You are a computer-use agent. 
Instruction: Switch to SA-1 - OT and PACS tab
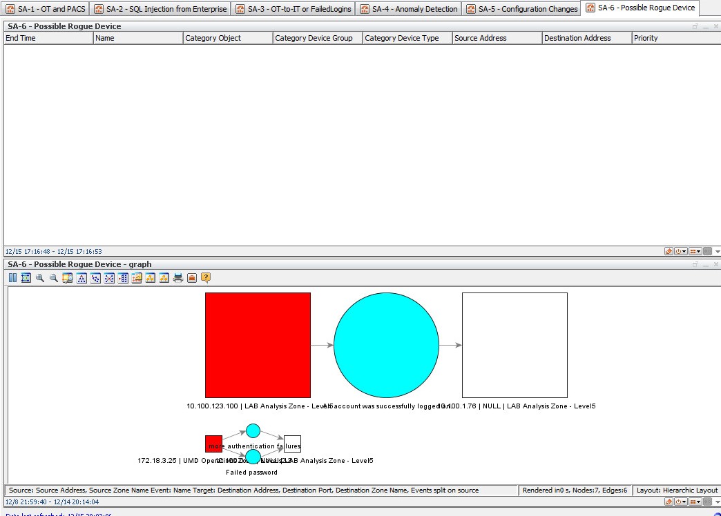click(x=46, y=9)
